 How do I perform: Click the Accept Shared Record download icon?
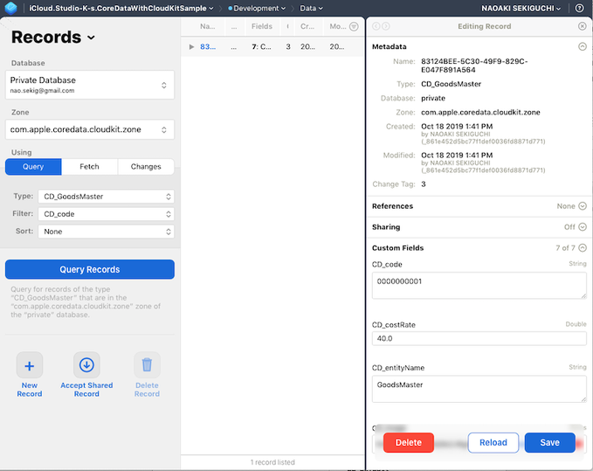pyautogui.click(x=86, y=365)
